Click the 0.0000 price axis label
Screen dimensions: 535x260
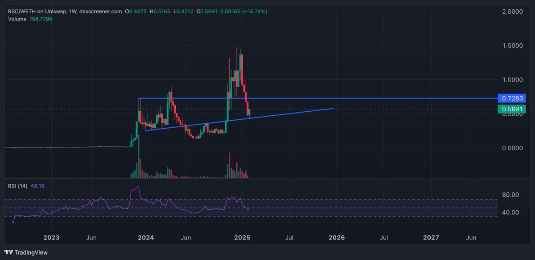[513, 148]
